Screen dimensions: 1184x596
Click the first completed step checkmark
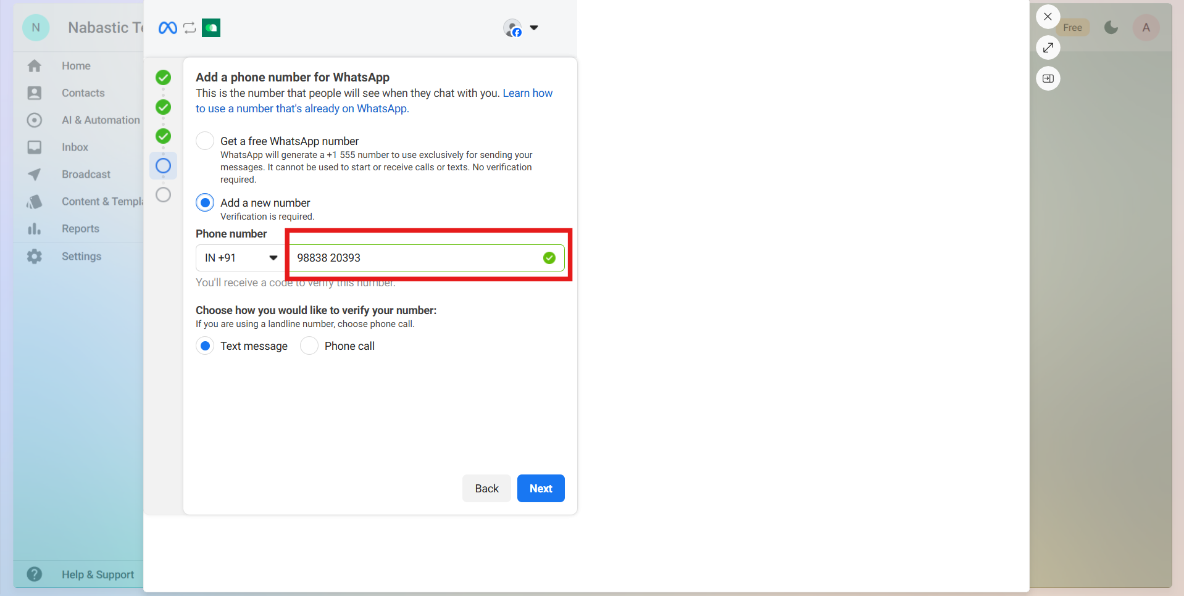click(x=163, y=78)
